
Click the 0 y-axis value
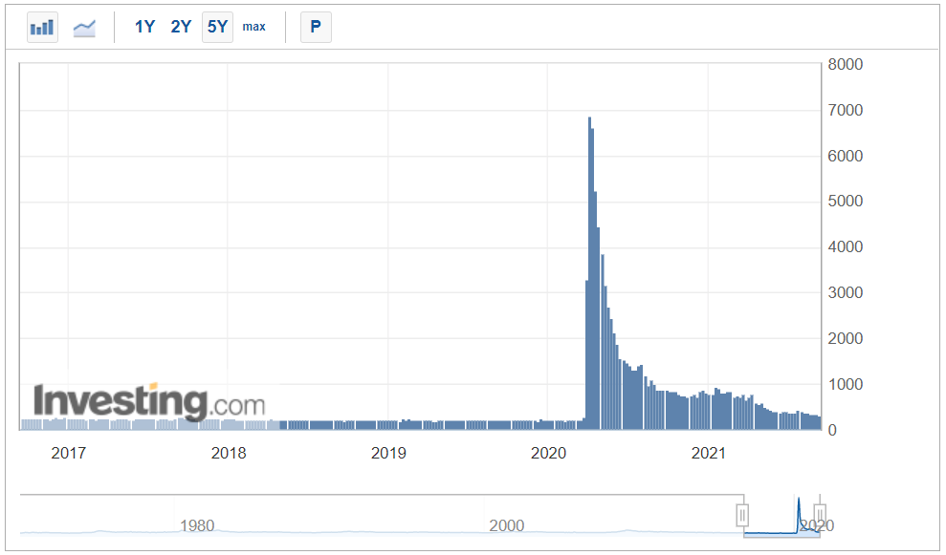(x=832, y=430)
